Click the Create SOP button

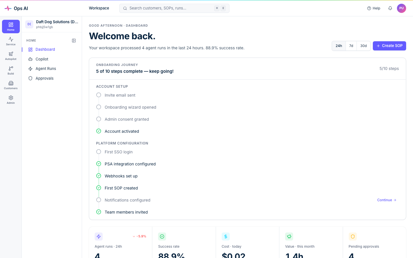click(x=389, y=46)
